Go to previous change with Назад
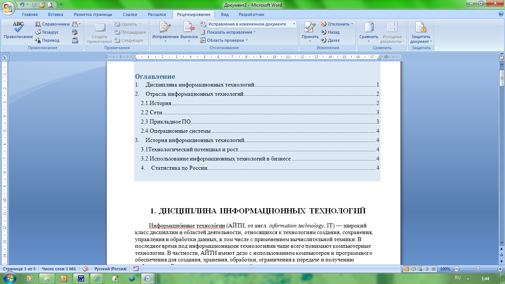The height and width of the screenshot is (284, 505). pyautogui.click(x=330, y=32)
